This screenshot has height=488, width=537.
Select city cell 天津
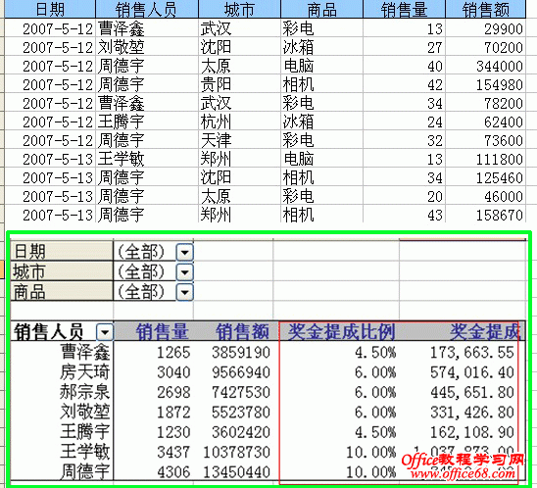click(x=239, y=140)
